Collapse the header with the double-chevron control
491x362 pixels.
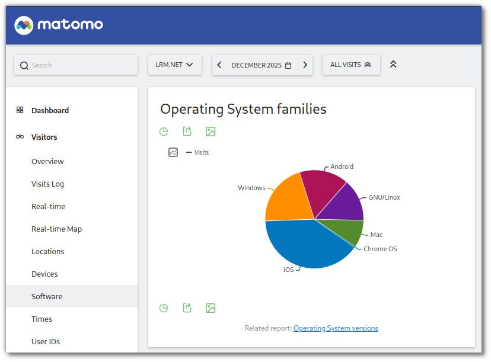click(393, 63)
